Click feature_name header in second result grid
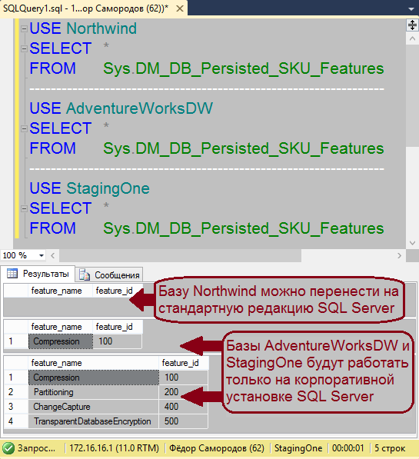The width and height of the screenshot is (419, 459). (61, 327)
